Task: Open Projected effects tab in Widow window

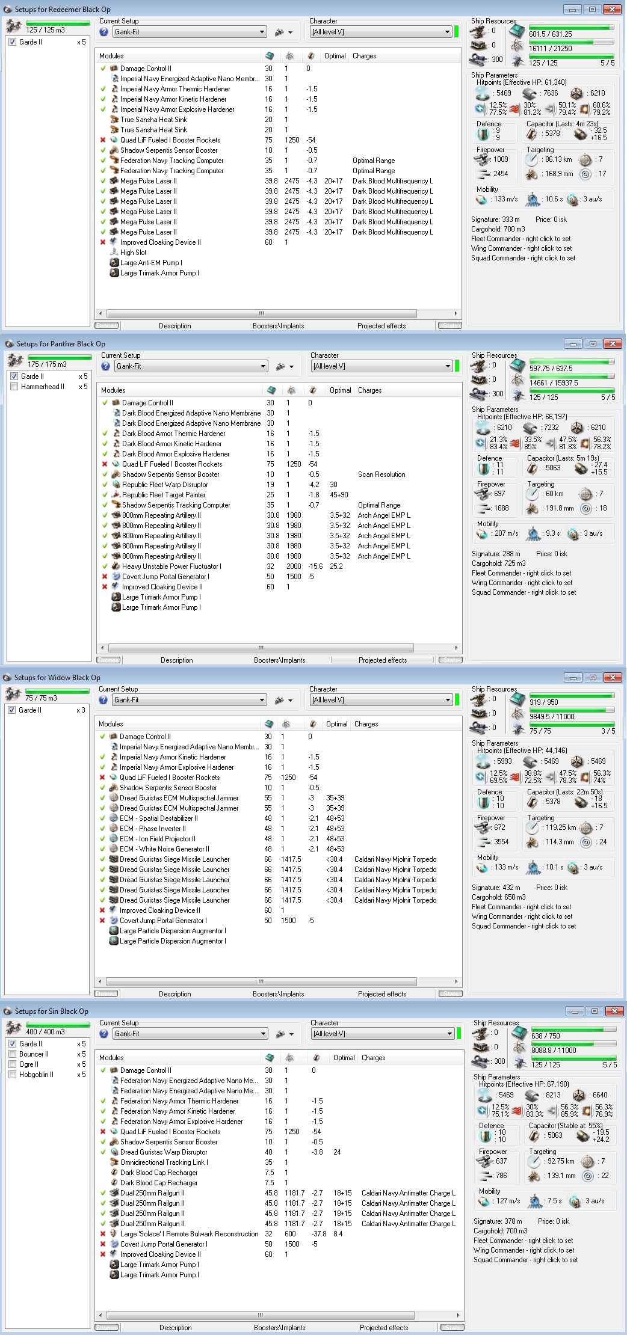Action: point(382,994)
